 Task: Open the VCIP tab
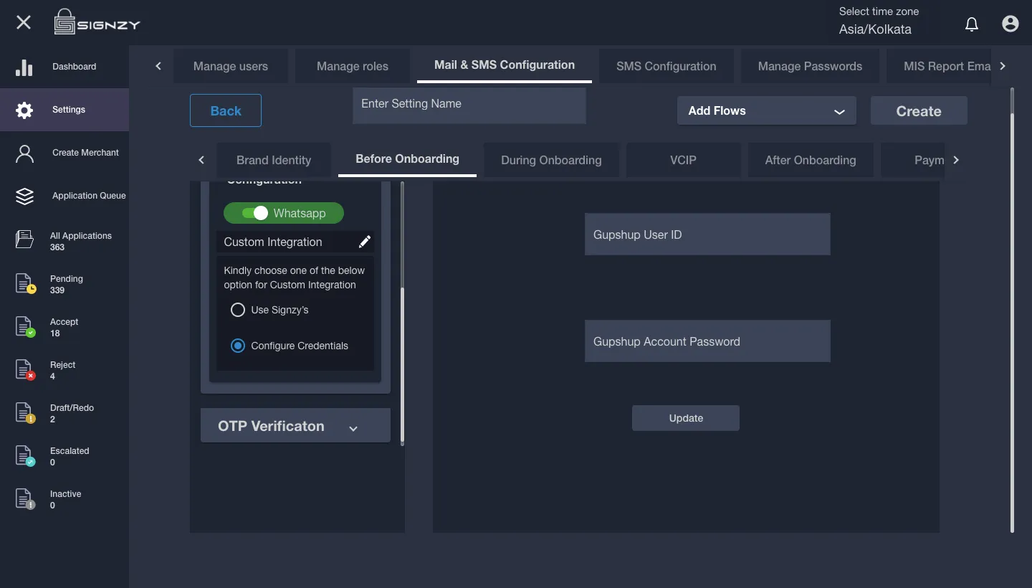point(683,160)
